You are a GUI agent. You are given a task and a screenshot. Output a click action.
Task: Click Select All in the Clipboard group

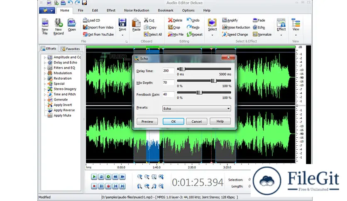(153, 34)
